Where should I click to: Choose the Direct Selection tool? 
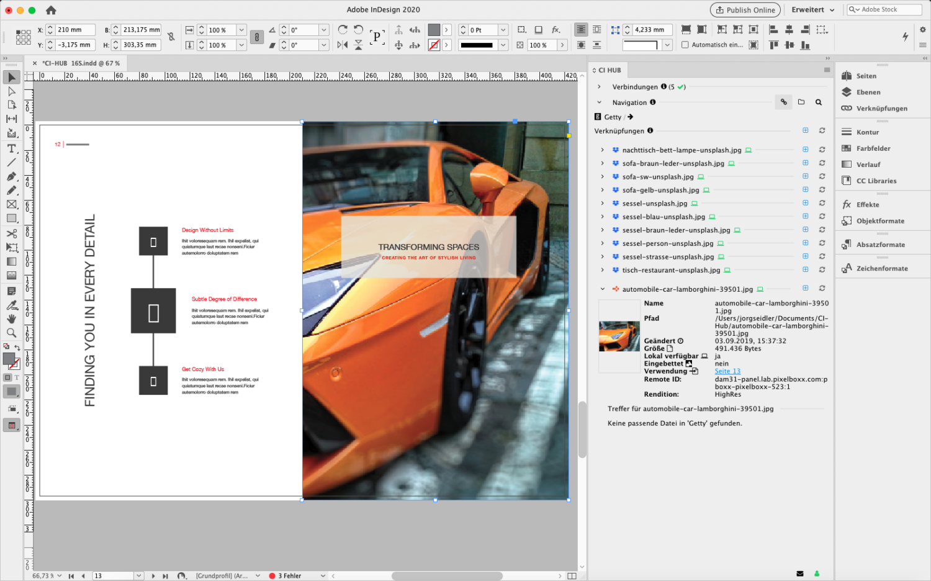pyautogui.click(x=11, y=91)
